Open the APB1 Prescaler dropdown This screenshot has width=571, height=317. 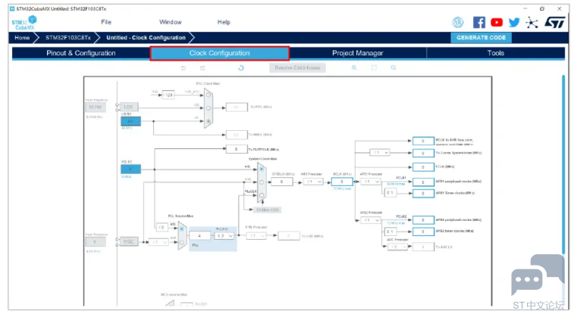coord(371,182)
